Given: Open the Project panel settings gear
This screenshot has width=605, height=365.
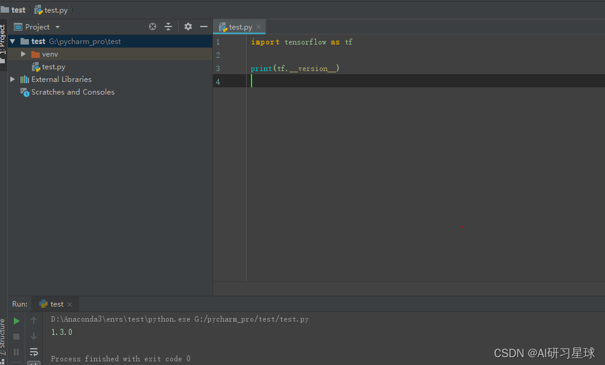Looking at the screenshot, I should [188, 27].
